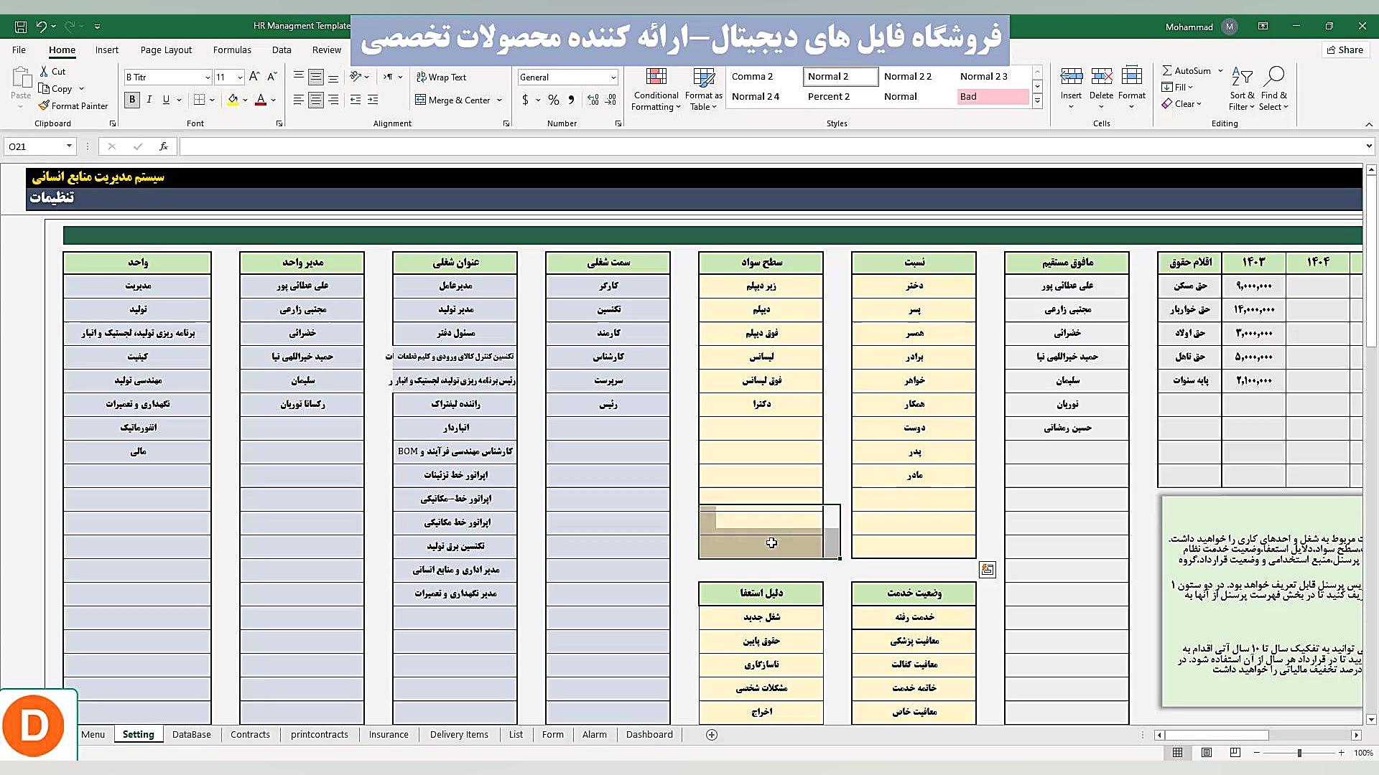
Task: Click the Conditional Formatting icon
Action: click(x=656, y=78)
